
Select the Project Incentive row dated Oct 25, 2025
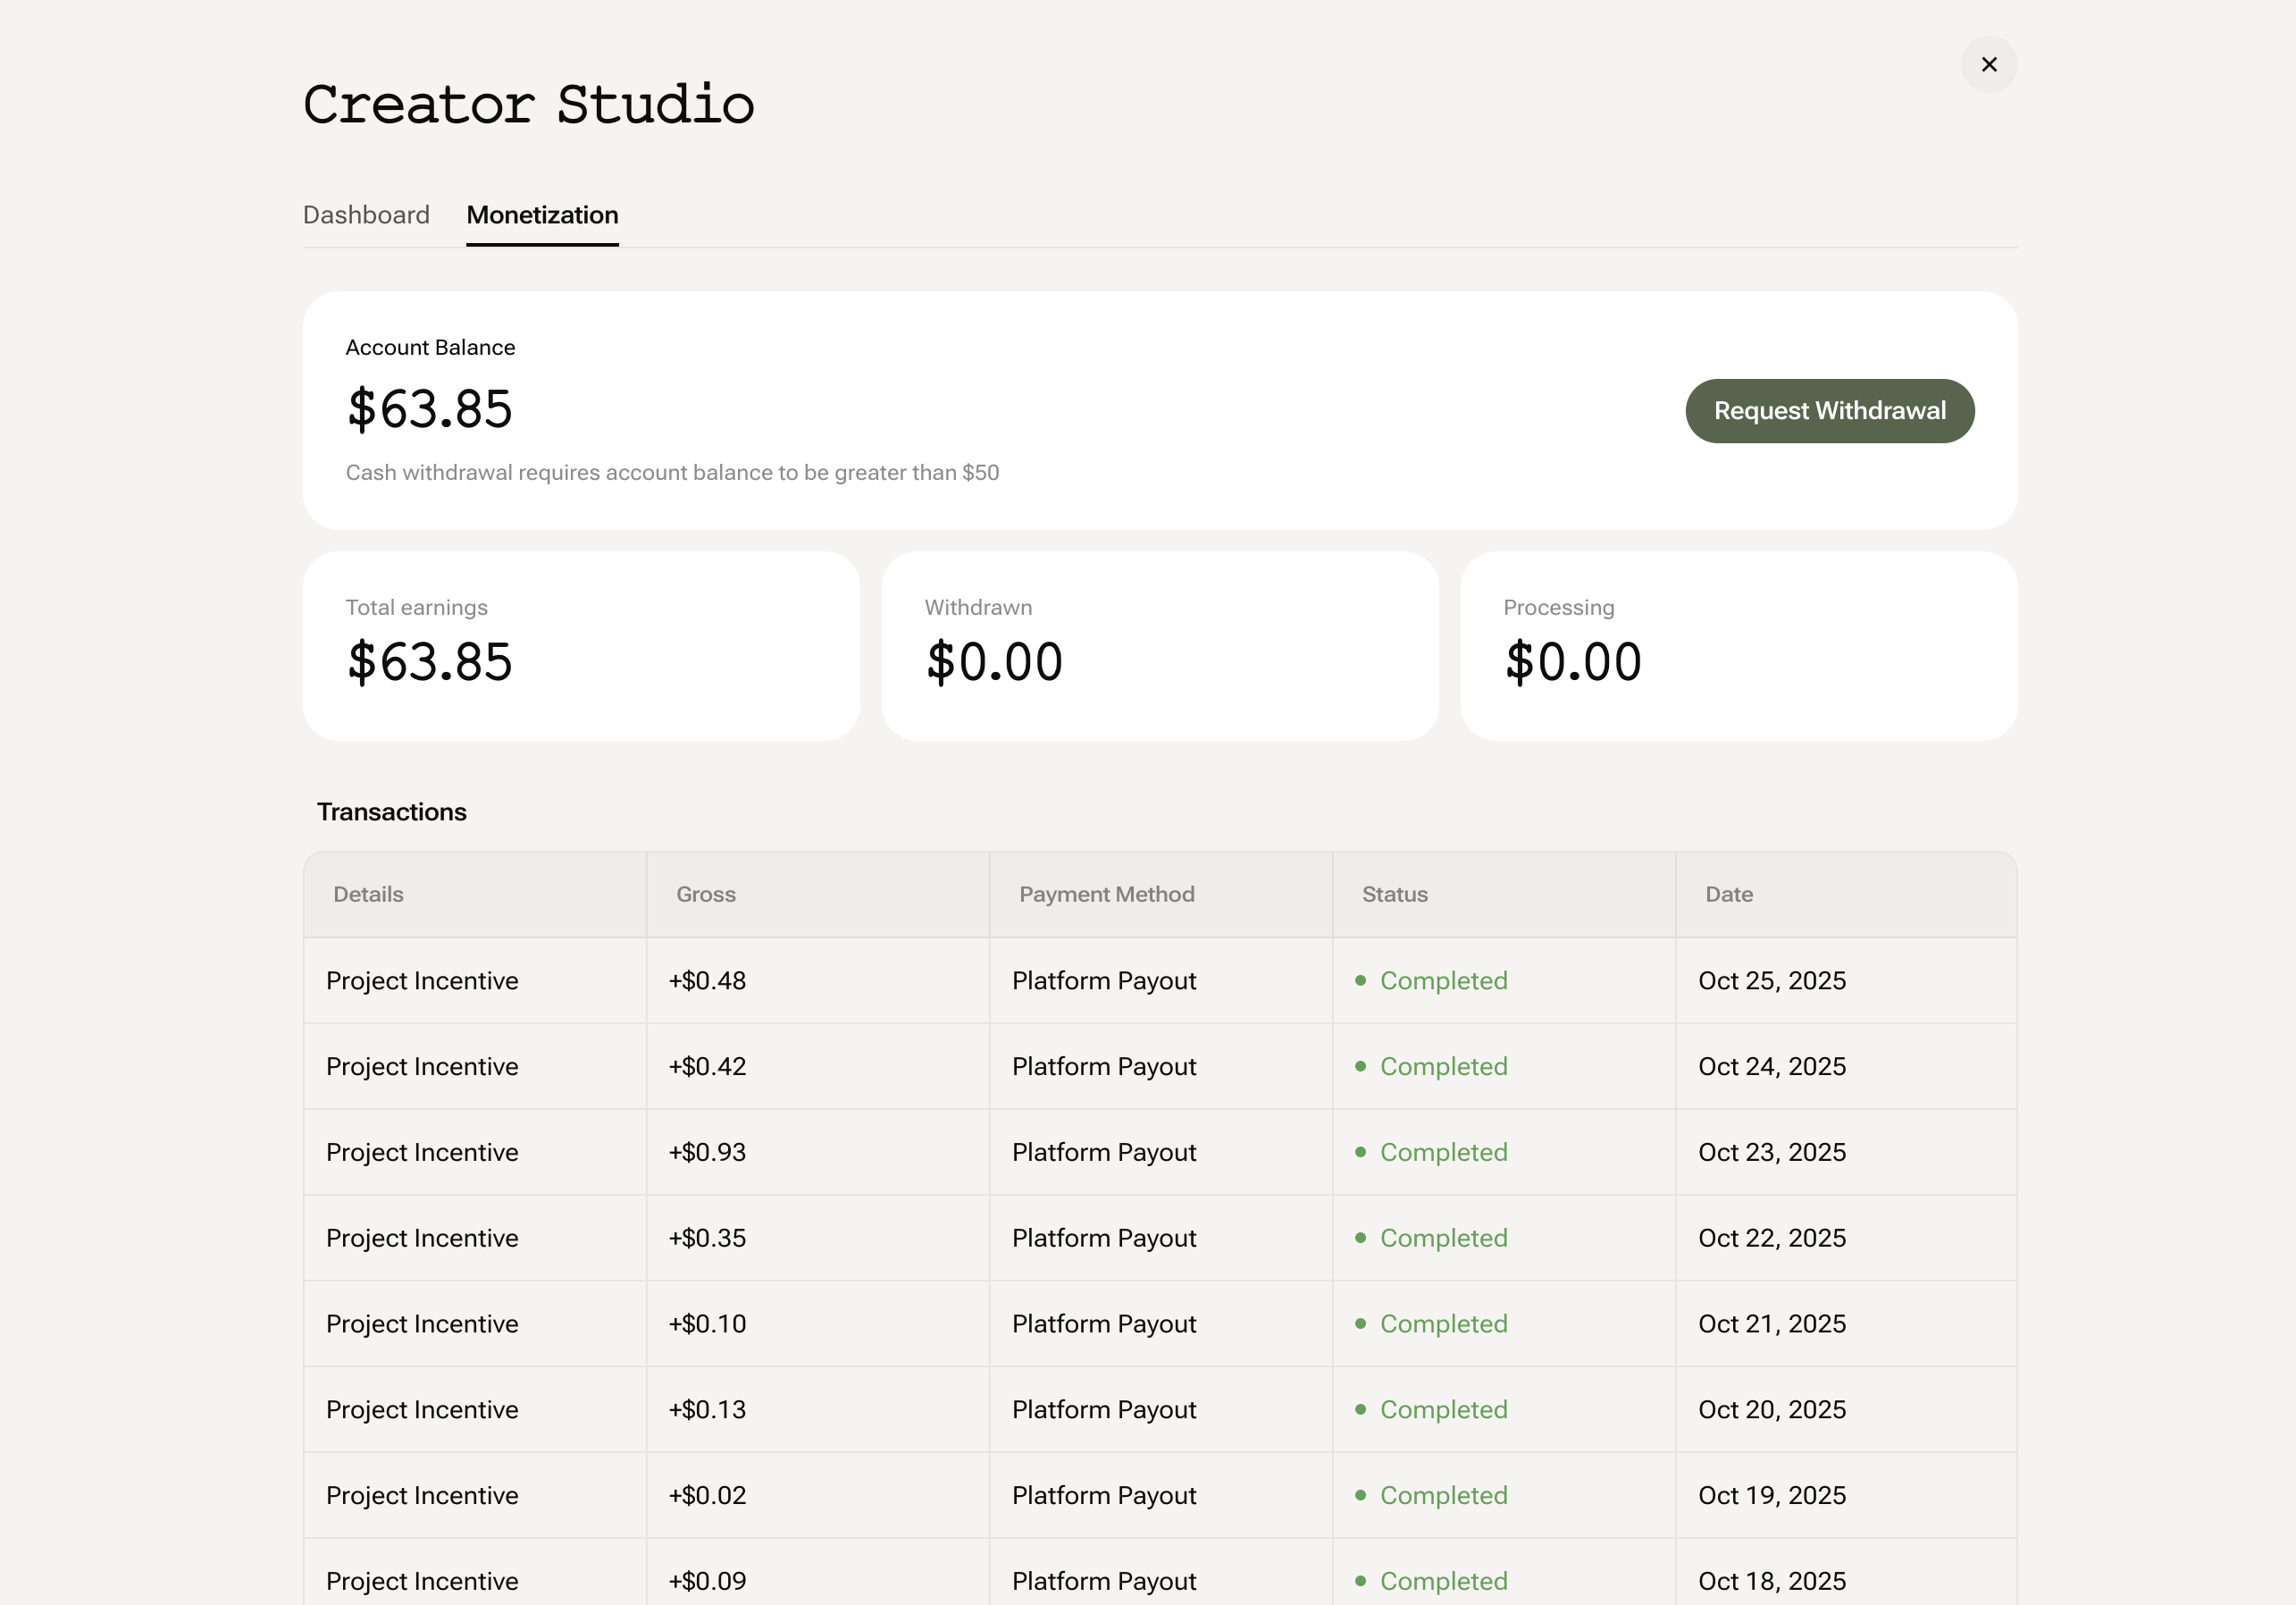421,981
